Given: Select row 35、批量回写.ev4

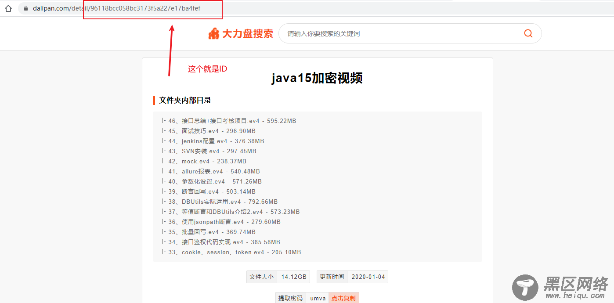Looking at the screenshot, I should (209, 232).
